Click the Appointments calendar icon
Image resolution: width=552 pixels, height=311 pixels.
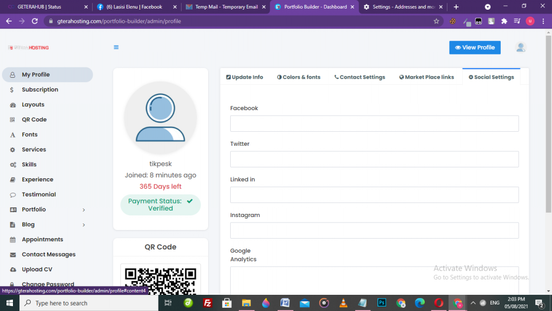[x=13, y=240]
